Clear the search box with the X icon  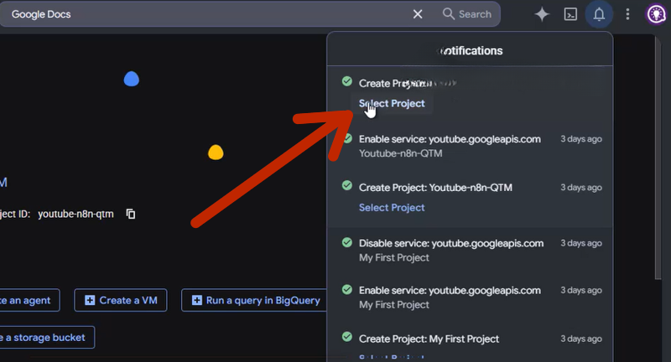418,14
